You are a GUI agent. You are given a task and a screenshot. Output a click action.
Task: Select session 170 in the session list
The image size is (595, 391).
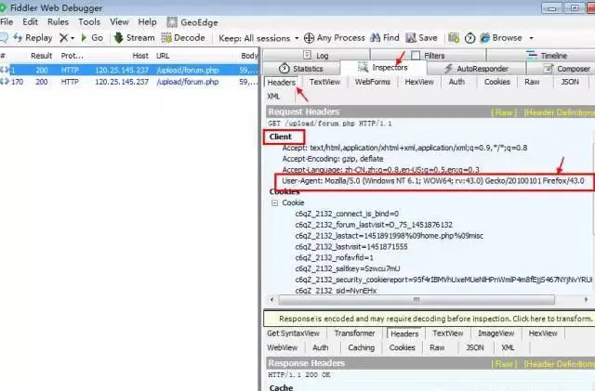[x=129, y=82]
